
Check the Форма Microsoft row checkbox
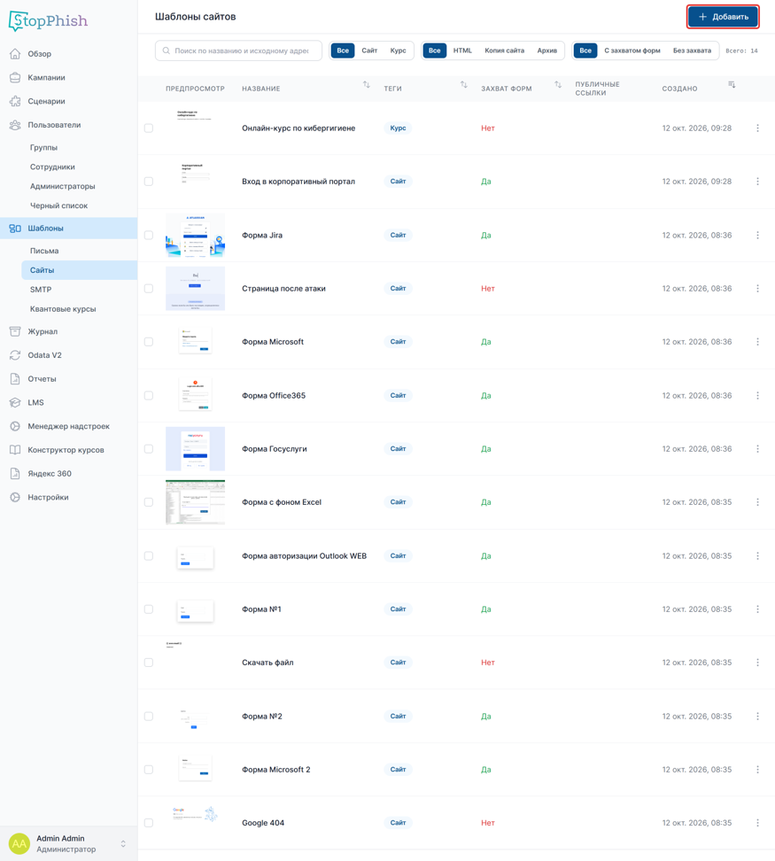point(149,342)
